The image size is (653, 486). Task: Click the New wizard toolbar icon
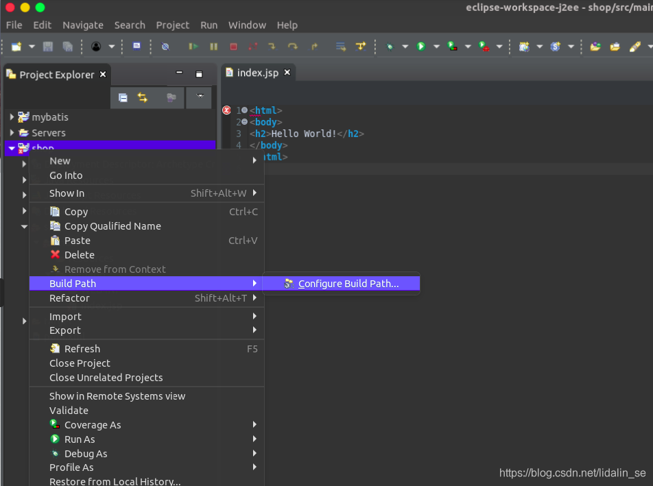coord(16,46)
